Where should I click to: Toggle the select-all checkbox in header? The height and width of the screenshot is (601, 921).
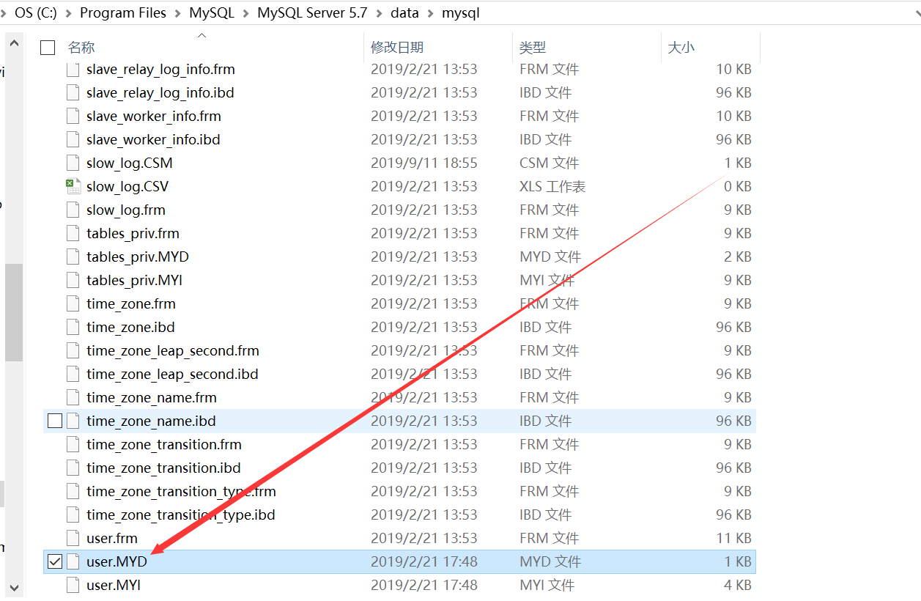tap(48, 48)
